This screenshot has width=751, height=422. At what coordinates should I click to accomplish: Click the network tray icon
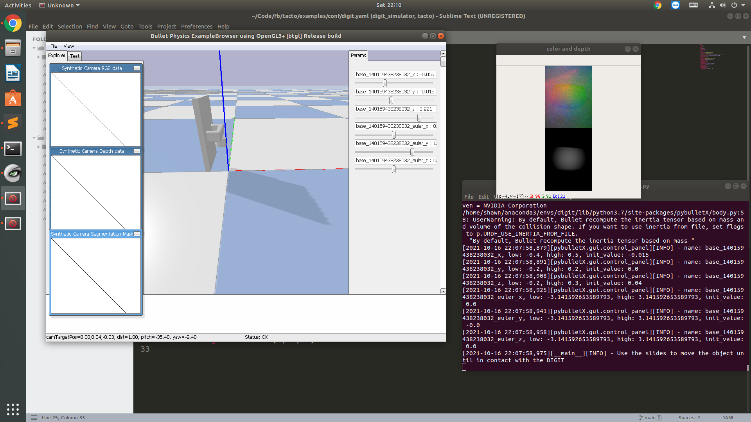pos(711,5)
